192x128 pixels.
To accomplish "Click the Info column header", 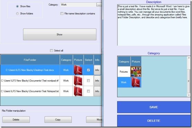I will coord(97,60).
